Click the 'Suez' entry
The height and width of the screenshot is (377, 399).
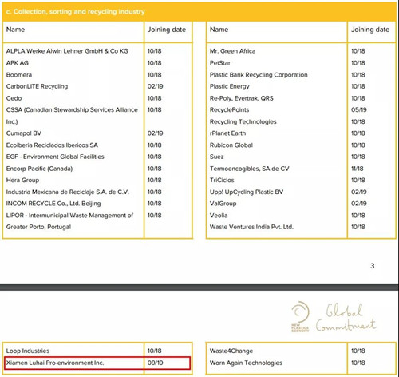point(217,157)
